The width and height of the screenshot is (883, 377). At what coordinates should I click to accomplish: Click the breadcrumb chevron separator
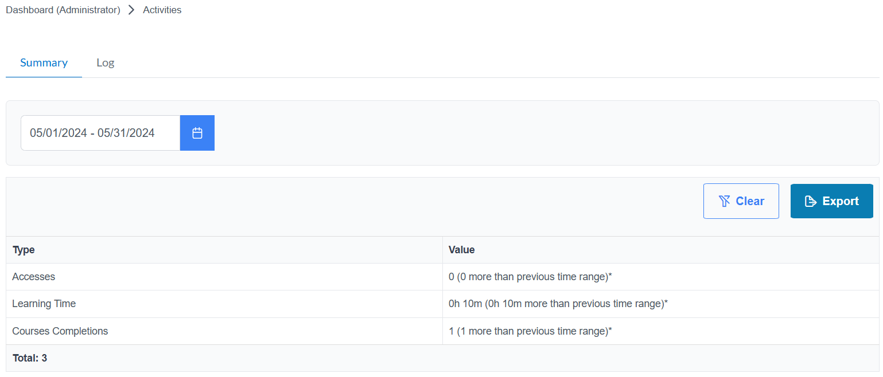click(x=131, y=10)
